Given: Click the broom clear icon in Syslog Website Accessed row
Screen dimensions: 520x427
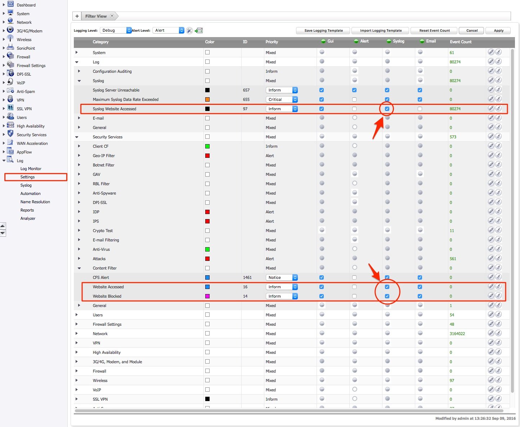Looking at the screenshot, I should tap(498, 108).
